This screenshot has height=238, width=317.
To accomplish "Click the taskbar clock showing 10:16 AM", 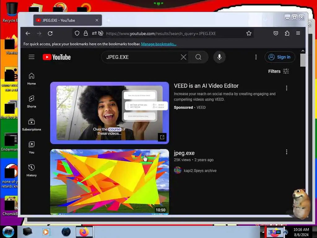I will [301, 232].
